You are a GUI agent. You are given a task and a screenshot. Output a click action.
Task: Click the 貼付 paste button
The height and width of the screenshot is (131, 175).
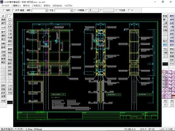(165, 41)
